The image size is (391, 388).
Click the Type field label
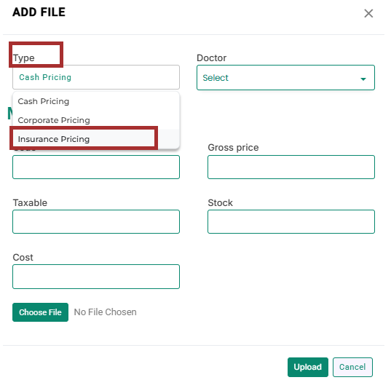coord(24,58)
